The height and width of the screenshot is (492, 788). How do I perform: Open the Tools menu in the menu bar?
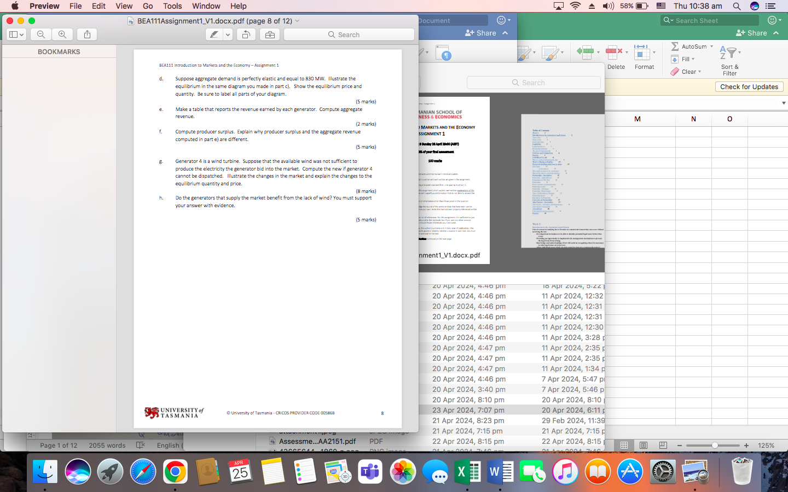[172, 6]
